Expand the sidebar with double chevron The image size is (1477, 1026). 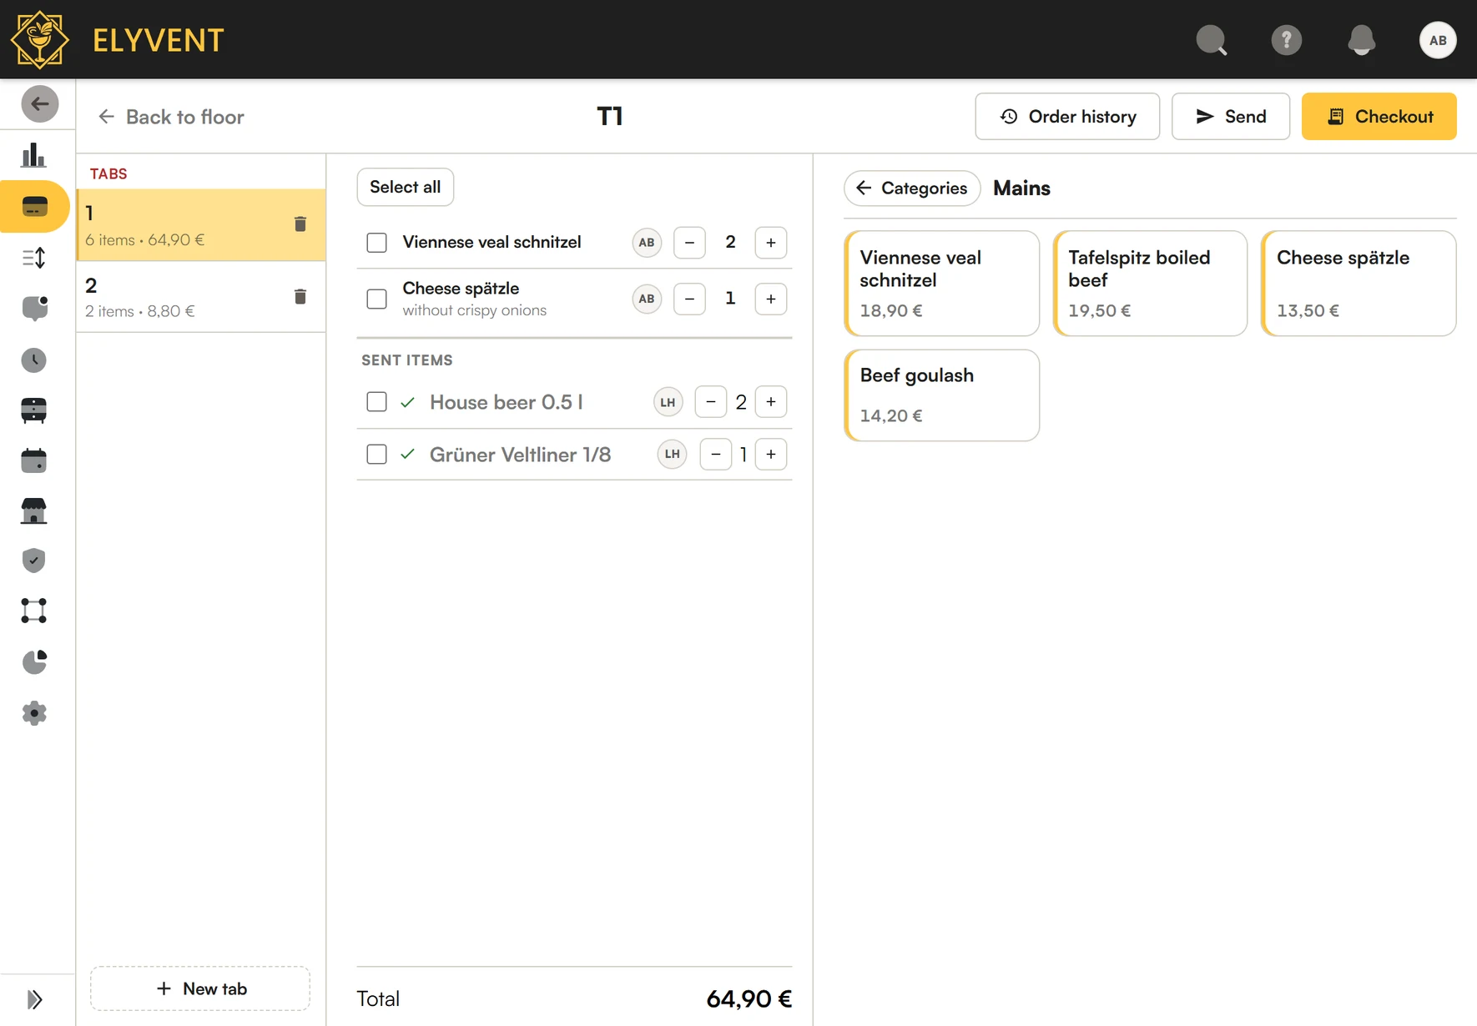[x=34, y=999]
